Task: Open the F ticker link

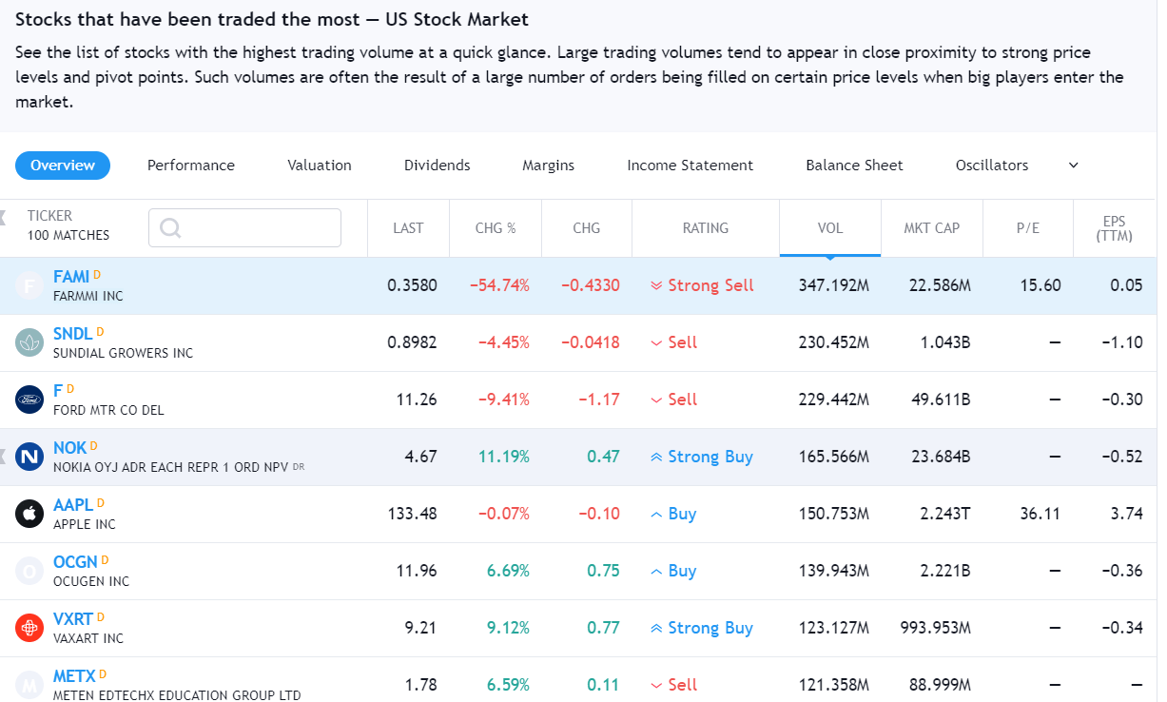Action: [57, 391]
